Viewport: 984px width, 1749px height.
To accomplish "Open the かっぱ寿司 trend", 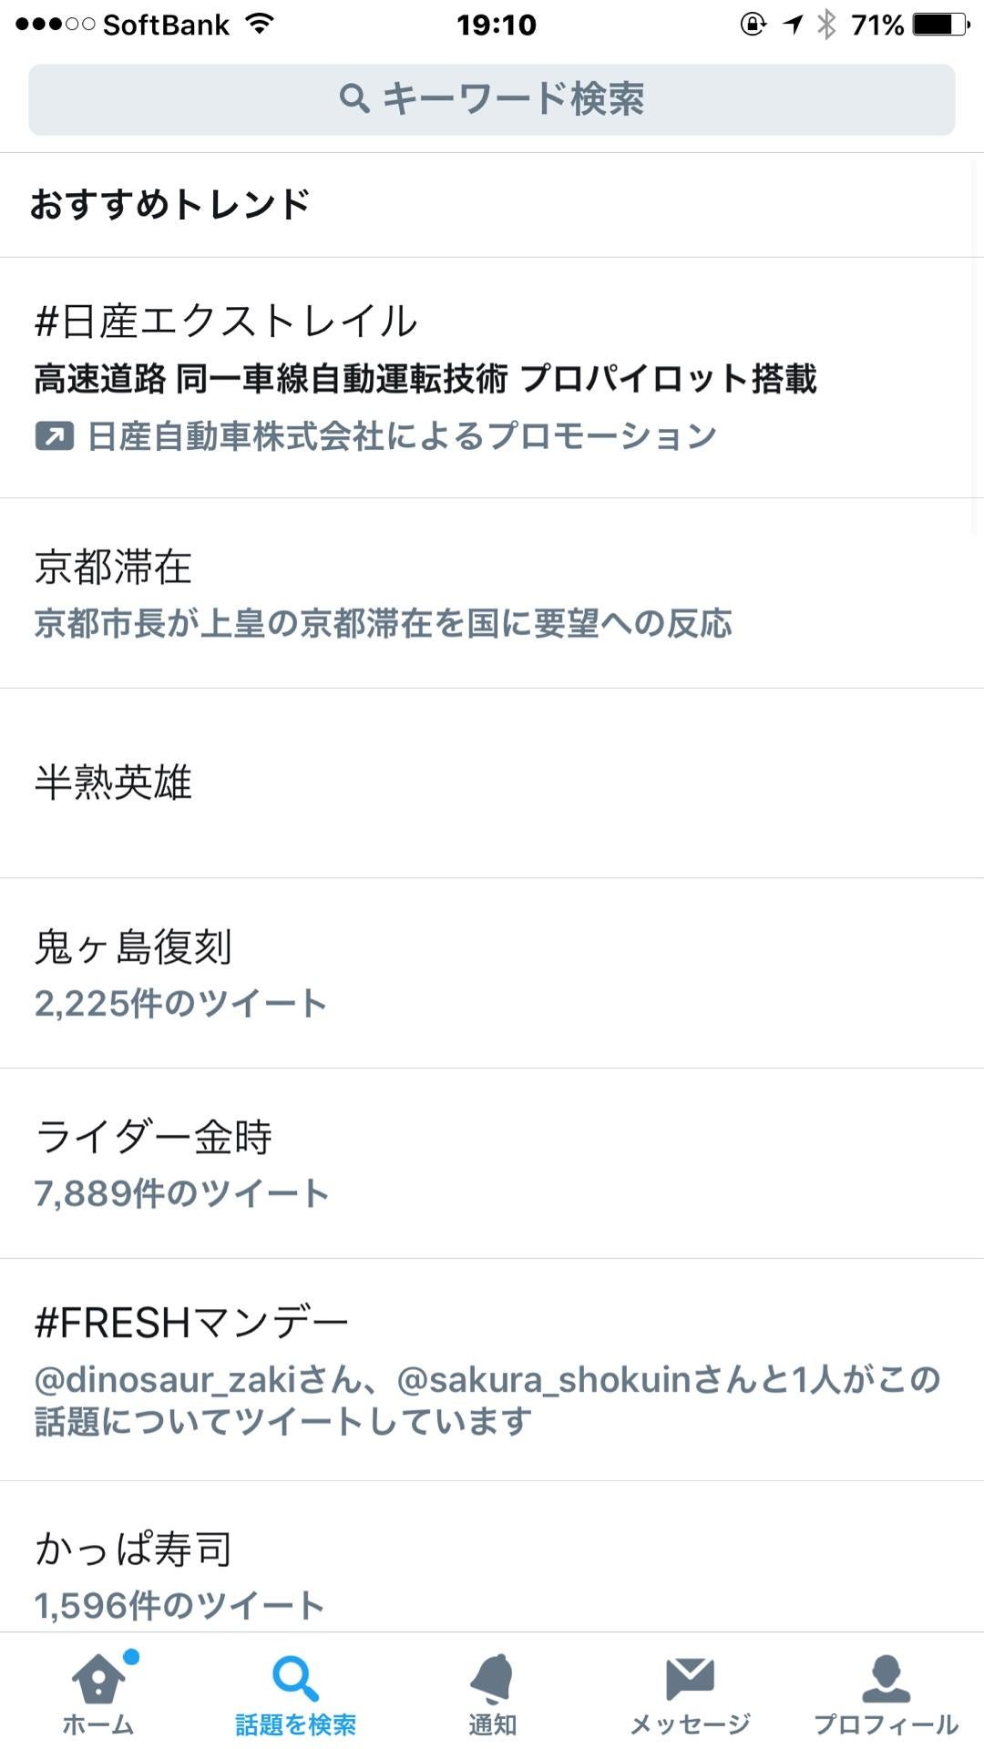I will click(492, 1557).
